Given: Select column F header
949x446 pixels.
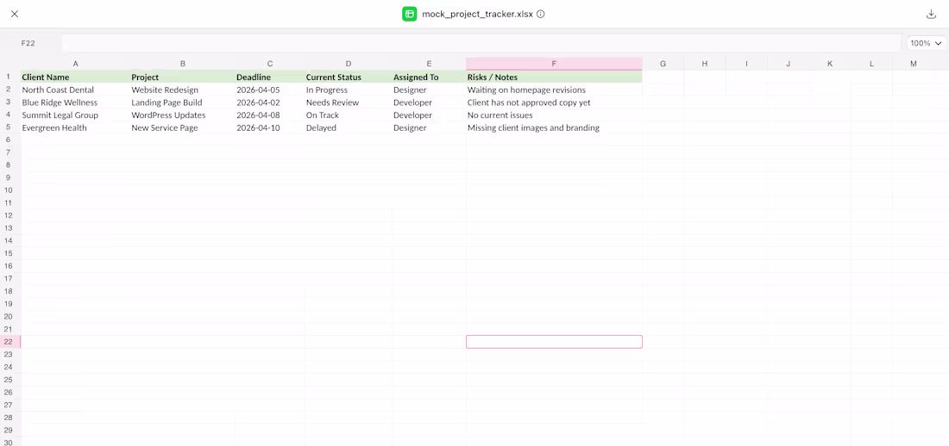Looking at the screenshot, I should click(x=554, y=64).
